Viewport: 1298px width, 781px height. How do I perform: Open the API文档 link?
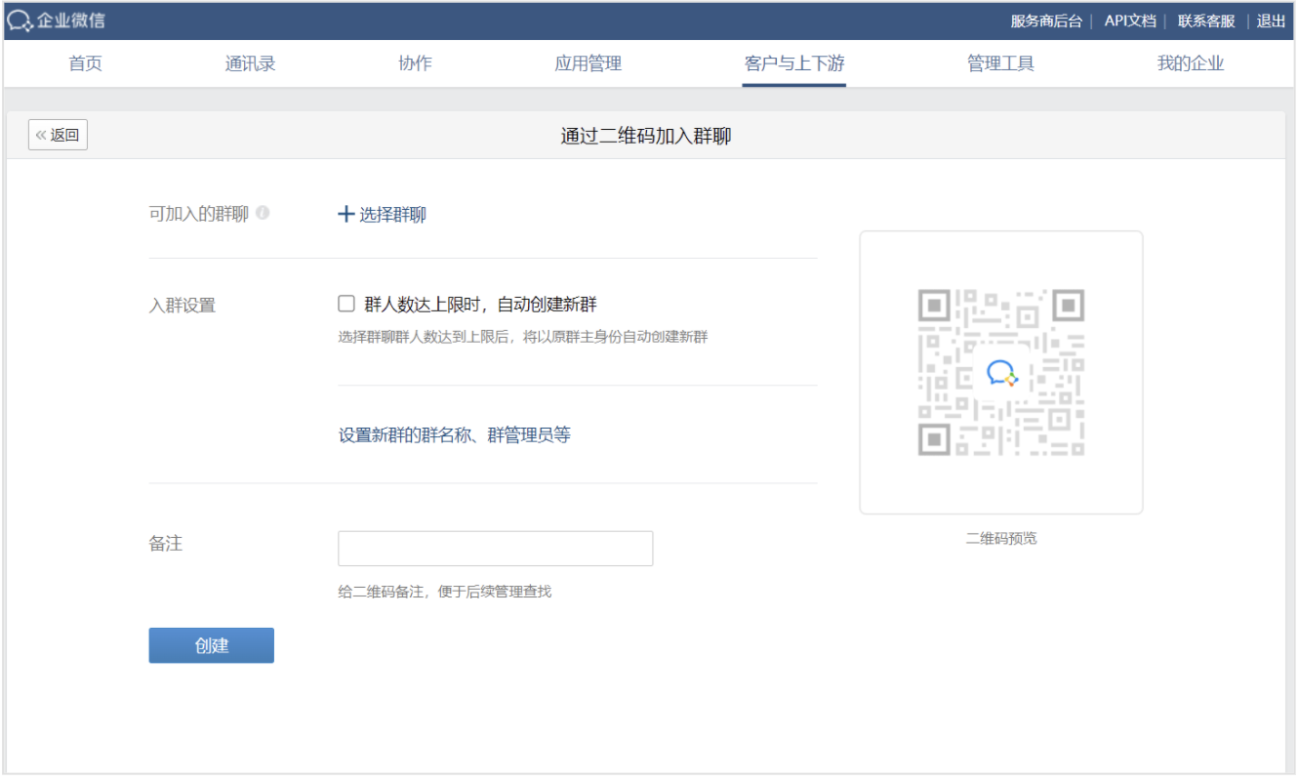1130,21
